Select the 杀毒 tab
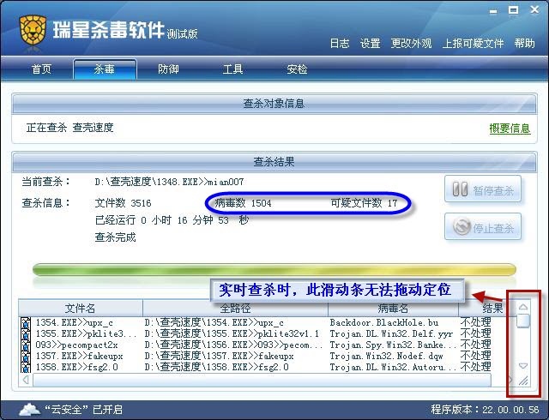Image resolution: width=549 pixels, height=420 pixels. (105, 69)
